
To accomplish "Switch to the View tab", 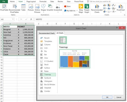I will 69,2.
